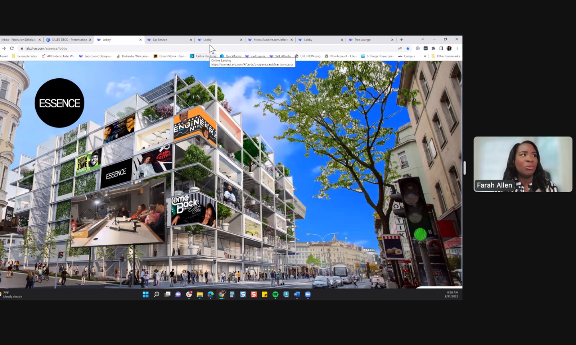Expand the tab search chevron
576x345 pixels.
(x=423, y=39)
